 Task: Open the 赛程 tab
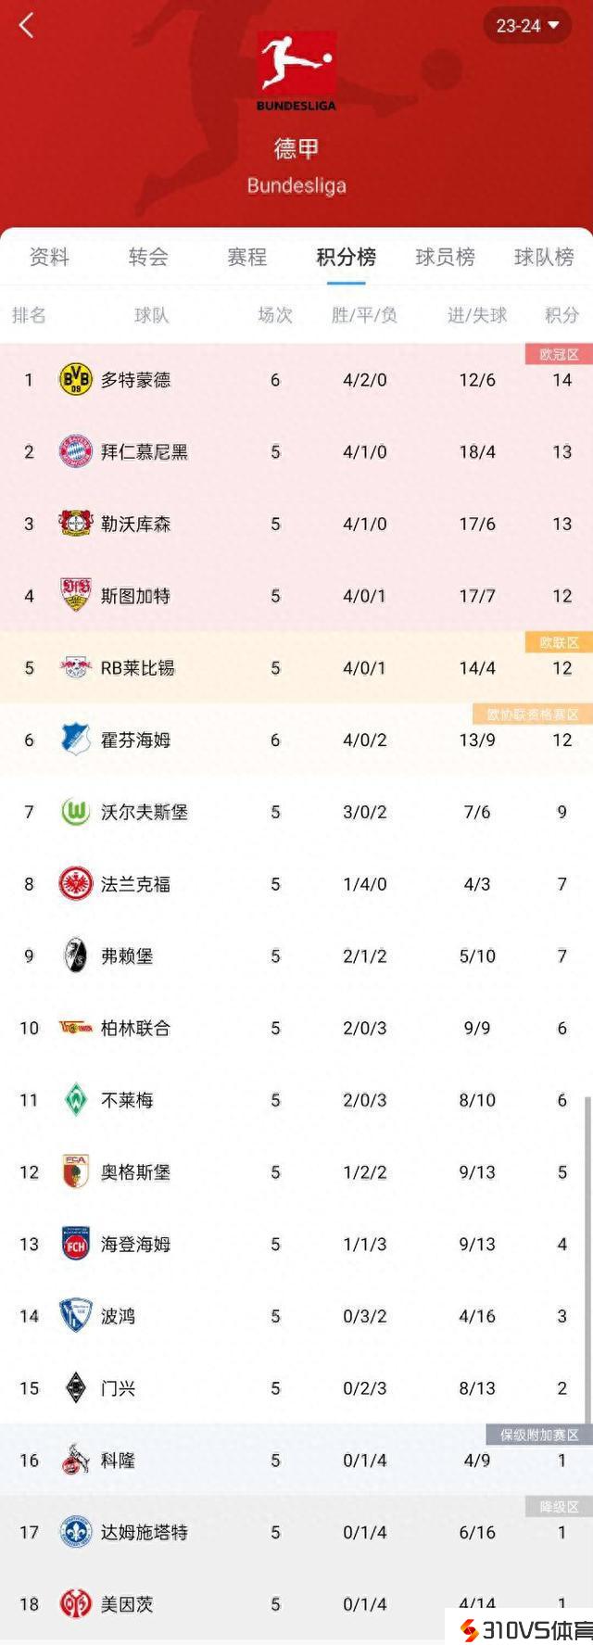click(246, 257)
